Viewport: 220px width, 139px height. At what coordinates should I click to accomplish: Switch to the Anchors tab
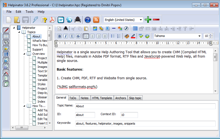tap(121, 98)
